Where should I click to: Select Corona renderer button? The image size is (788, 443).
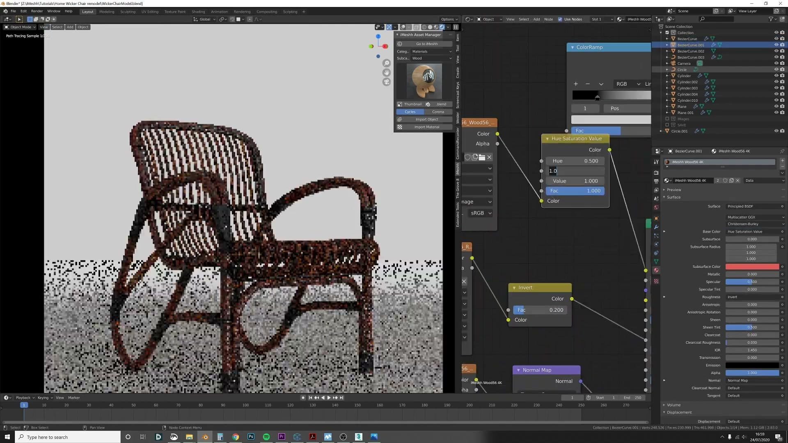[438, 112]
